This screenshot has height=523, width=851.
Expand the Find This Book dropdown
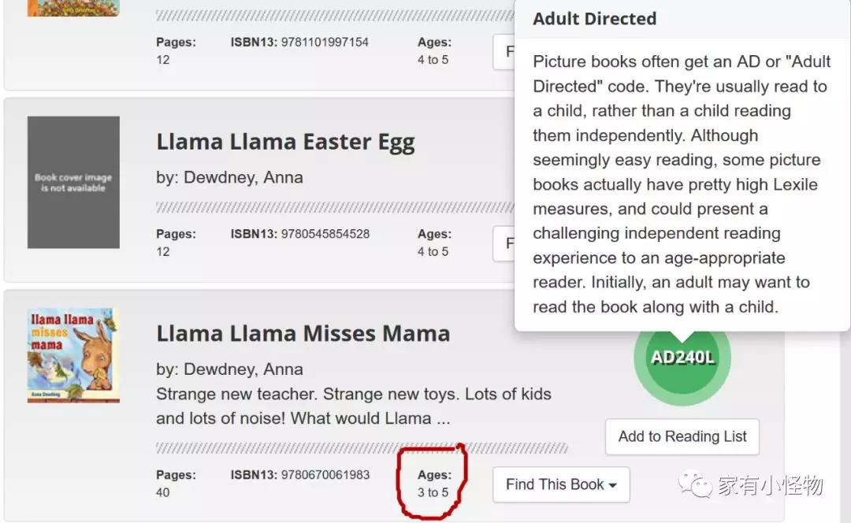pyautogui.click(x=561, y=484)
